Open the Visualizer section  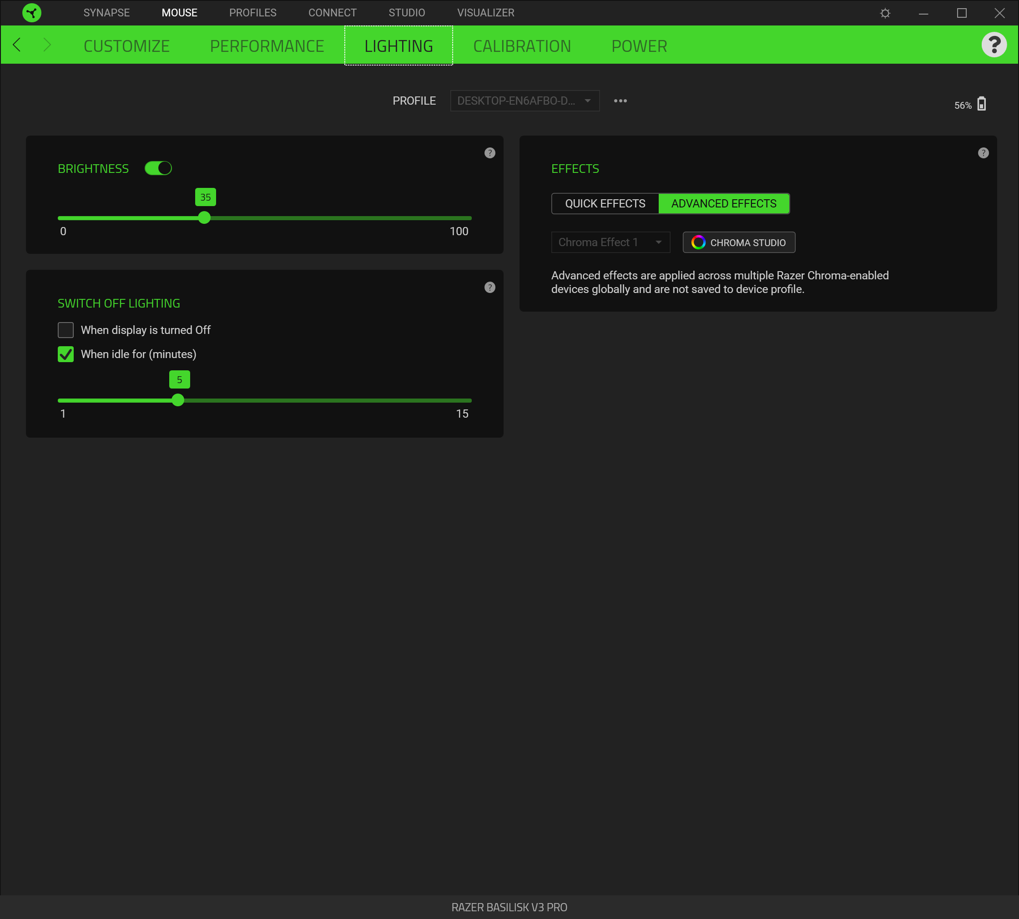tap(485, 13)
